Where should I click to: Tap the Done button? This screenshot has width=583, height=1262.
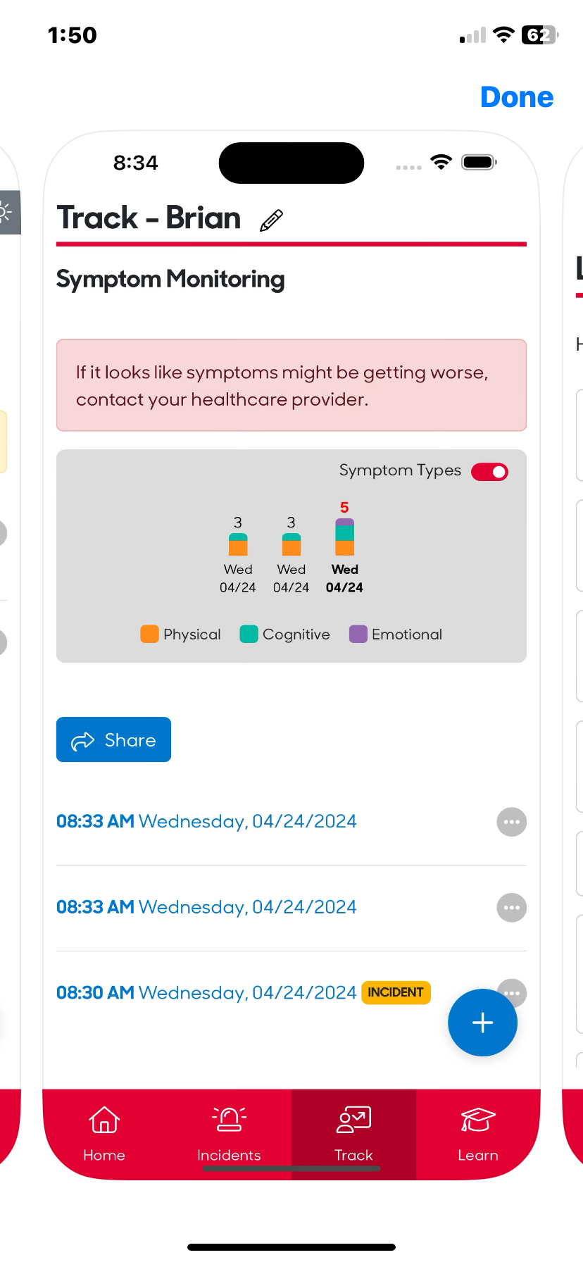pos(516,97)
